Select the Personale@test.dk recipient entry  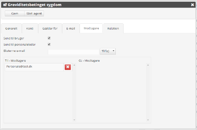click(34, 67)
